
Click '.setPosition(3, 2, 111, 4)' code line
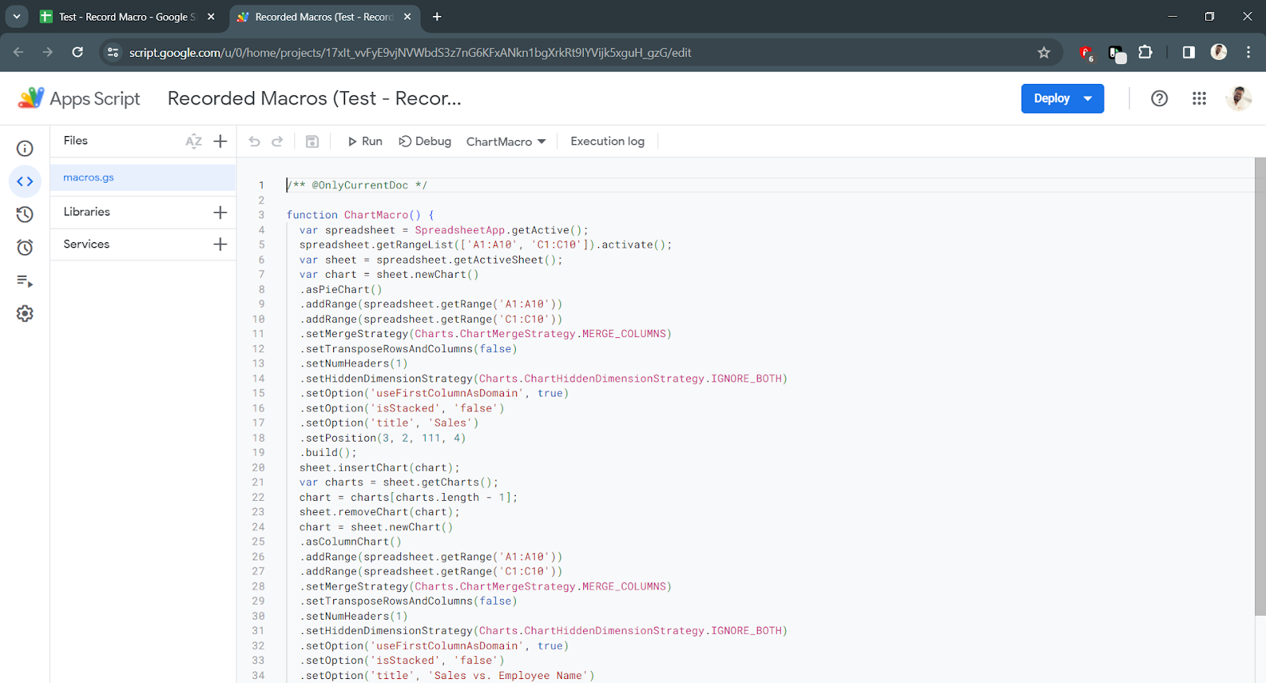click(382, 438)
